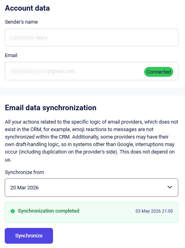
Task: Click the green checkmark synchronization status icon
Action: tap(13, 211)
